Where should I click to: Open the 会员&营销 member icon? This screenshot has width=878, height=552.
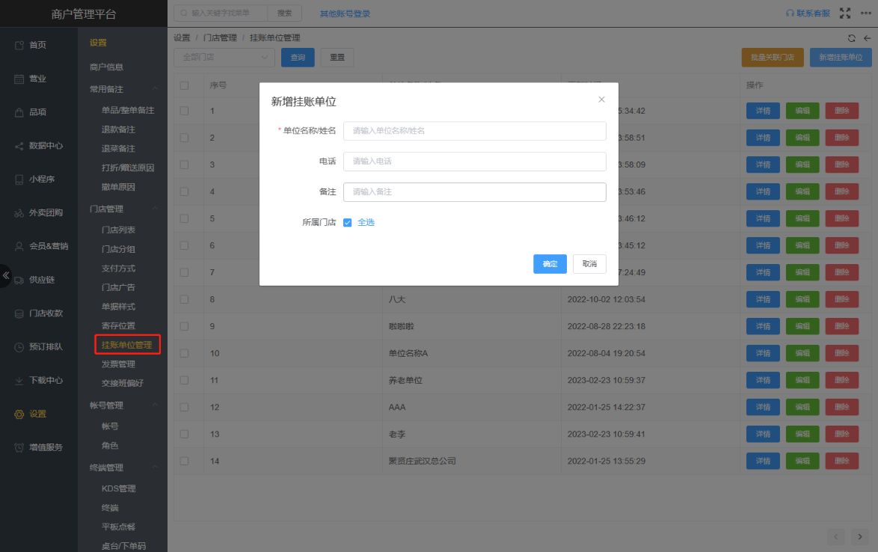19,246
